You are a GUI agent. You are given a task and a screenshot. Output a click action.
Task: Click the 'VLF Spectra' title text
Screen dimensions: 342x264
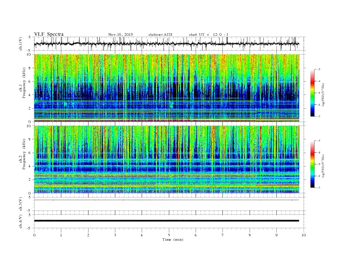point(49,34)
